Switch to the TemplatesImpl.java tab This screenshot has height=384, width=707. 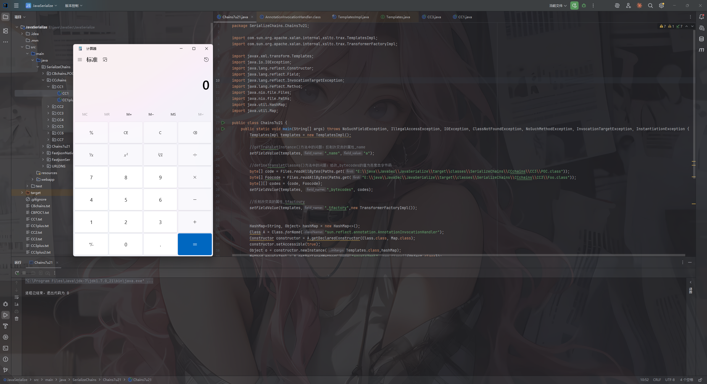pyautogui.click(x=353, y=17)
